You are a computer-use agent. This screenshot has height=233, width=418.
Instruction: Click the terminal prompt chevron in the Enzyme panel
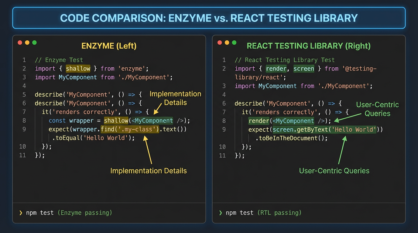21,213
